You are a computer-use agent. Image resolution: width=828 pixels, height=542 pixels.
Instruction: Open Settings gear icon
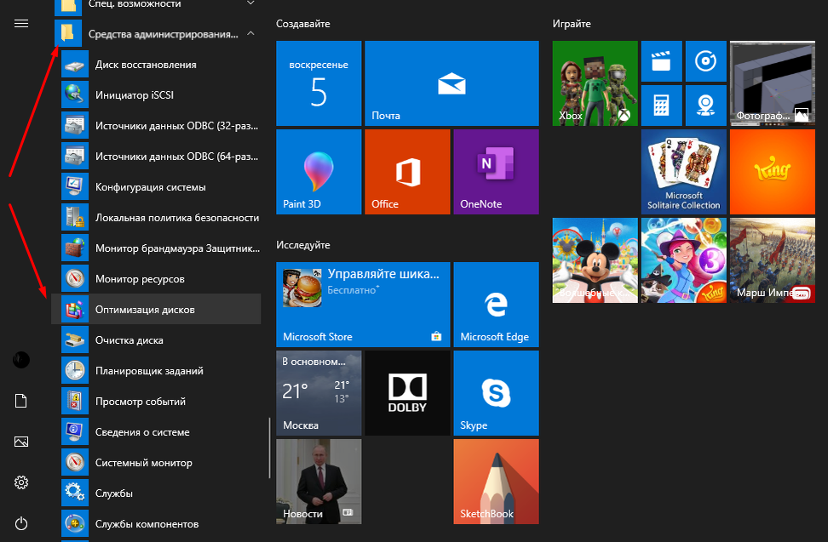point(21,482)
